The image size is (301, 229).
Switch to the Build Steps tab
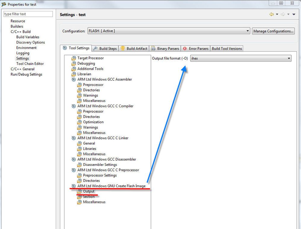tap(105, 48)
